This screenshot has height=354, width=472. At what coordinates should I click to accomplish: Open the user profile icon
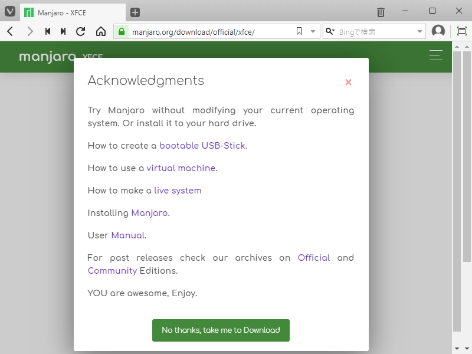438,31
